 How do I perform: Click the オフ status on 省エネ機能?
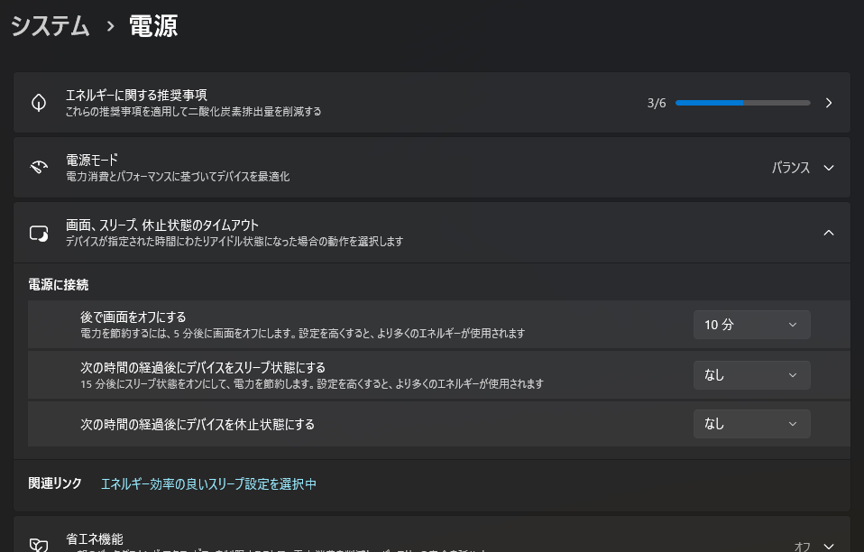pyautogui.click(x=802, y=546)
